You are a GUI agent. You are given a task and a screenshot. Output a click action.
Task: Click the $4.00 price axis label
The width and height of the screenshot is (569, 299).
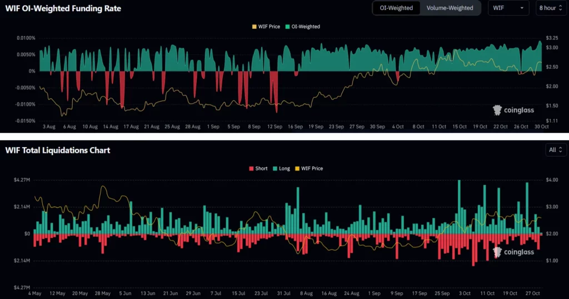[552, 180]
